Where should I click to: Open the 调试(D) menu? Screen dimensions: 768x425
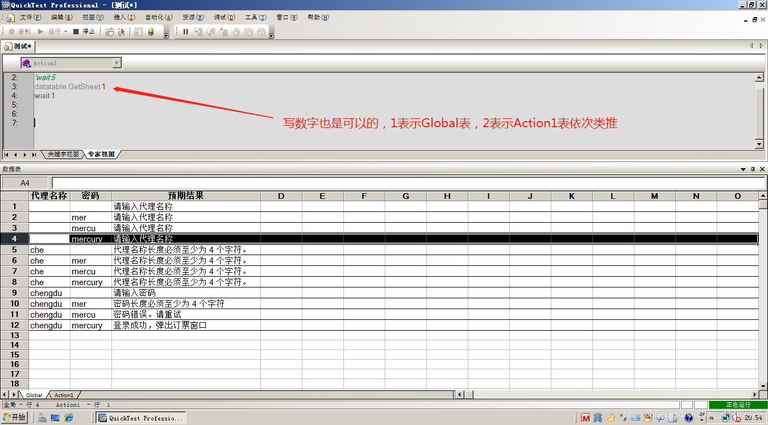pyautogui.click(x=225, y=18)
